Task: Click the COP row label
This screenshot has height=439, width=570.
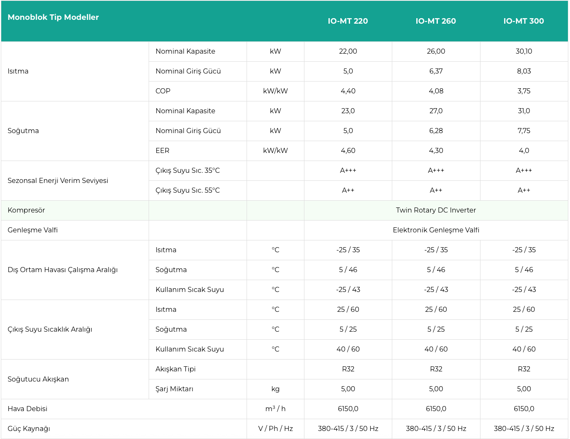Action: [163, 91]
